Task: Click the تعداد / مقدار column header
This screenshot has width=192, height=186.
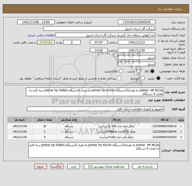Action: coord(45,120)
